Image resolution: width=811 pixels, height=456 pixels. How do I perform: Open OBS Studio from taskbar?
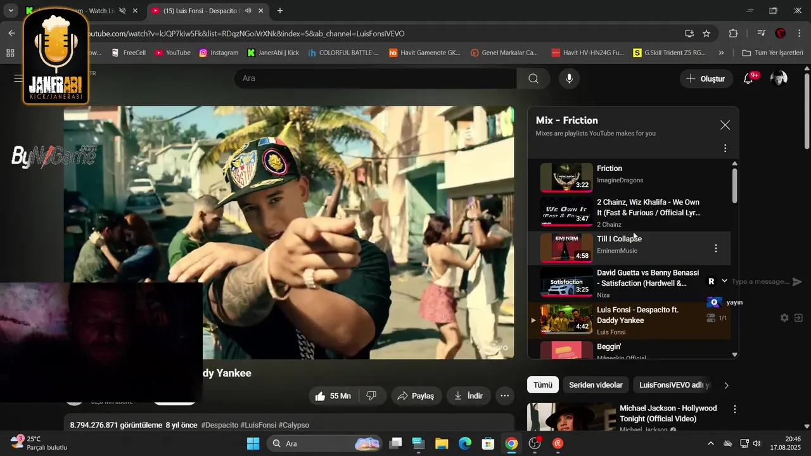click(535, 443)
